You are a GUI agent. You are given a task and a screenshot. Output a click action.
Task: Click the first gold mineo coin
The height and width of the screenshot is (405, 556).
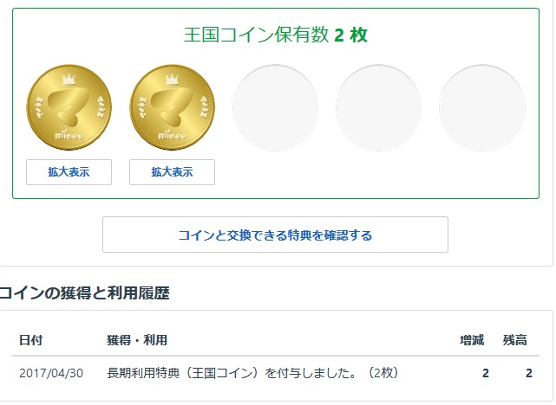coord(69,107)
